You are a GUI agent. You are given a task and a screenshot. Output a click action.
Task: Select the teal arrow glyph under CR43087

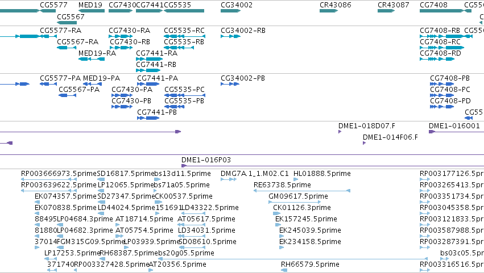click(386, 11)
